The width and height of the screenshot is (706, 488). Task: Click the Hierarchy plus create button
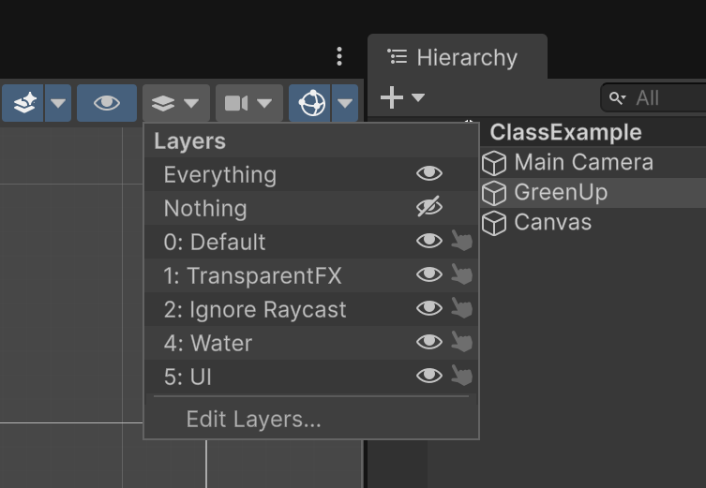pos(391,97)
